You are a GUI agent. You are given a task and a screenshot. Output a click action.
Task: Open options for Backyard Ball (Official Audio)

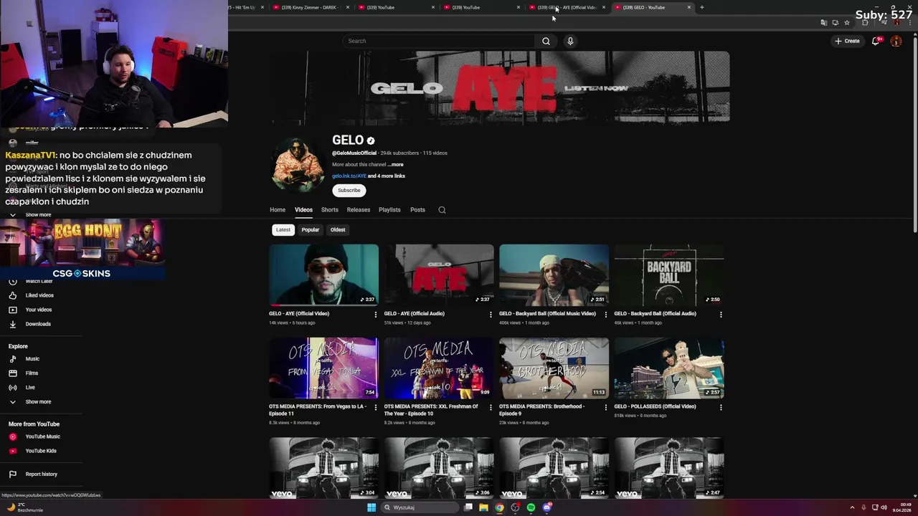(x=721, y=314)
